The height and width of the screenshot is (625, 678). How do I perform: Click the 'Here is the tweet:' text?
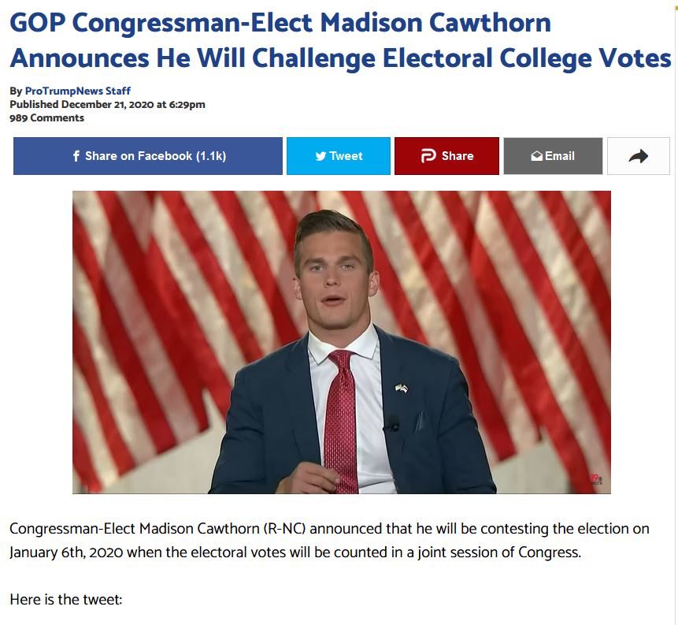pos(66,600)
